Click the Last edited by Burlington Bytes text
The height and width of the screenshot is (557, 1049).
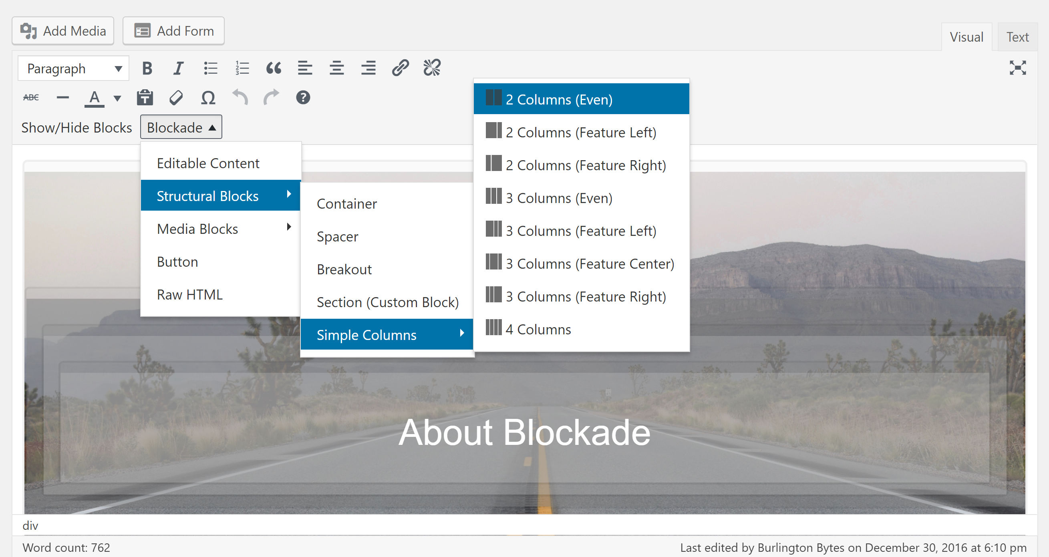(853, 548)
